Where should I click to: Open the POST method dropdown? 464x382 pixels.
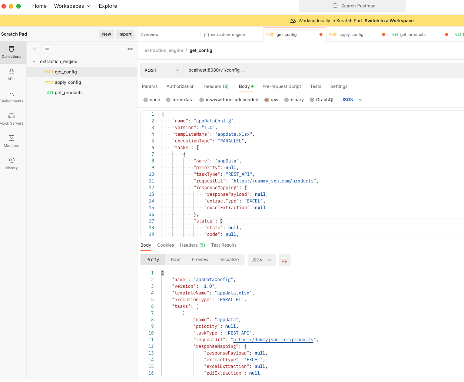click(162, 70)
